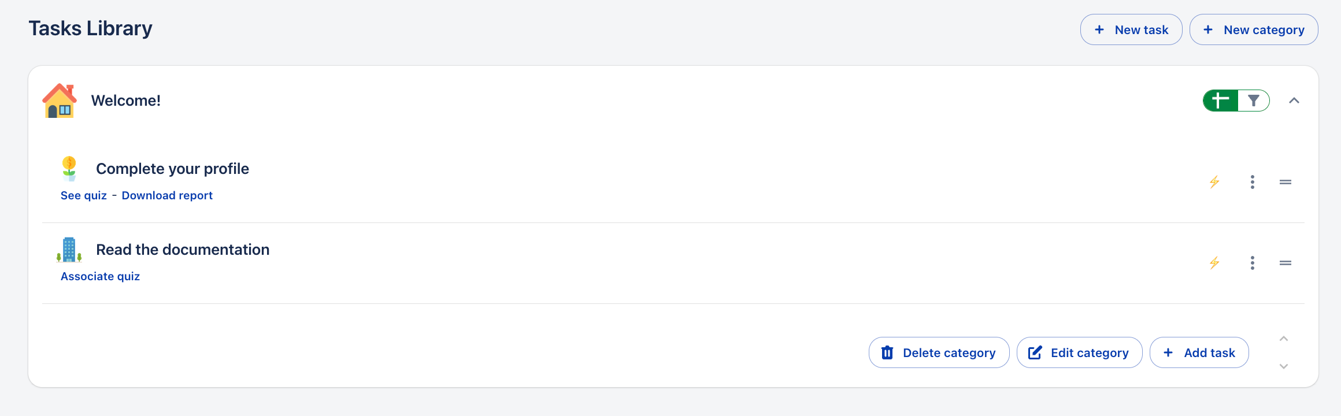1341x416 pixels.
Task: Click the Associate quiz link
Action: [x=101, y=276]
